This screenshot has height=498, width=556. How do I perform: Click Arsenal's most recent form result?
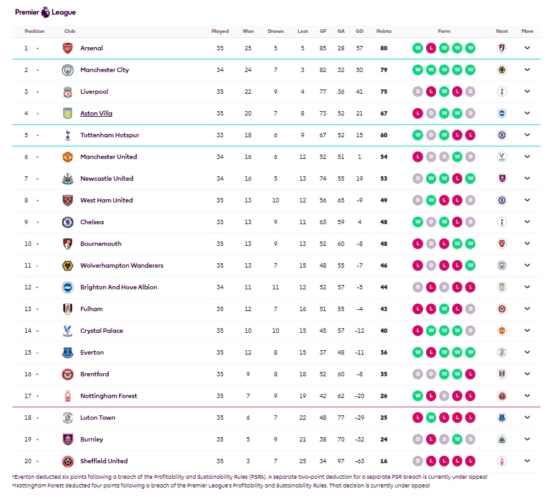tap(470, 48)
